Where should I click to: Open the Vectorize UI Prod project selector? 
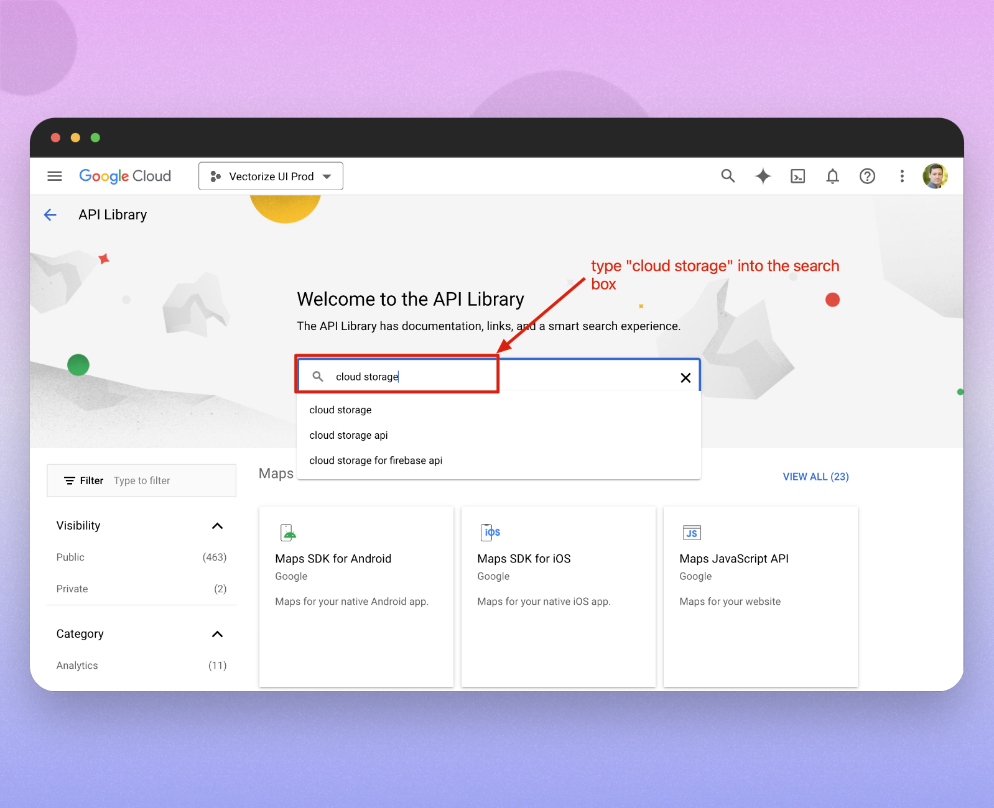tap(271, 177)
